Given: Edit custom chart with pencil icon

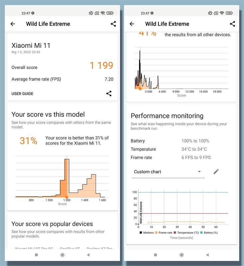Looking at the screenshot, I should [216, 172].
